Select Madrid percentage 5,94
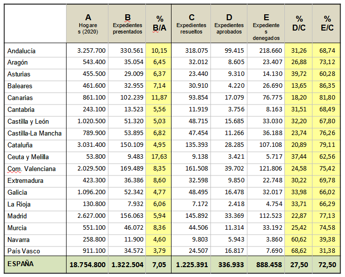Screen dimensions: 345x277 [x=159, y=216]
